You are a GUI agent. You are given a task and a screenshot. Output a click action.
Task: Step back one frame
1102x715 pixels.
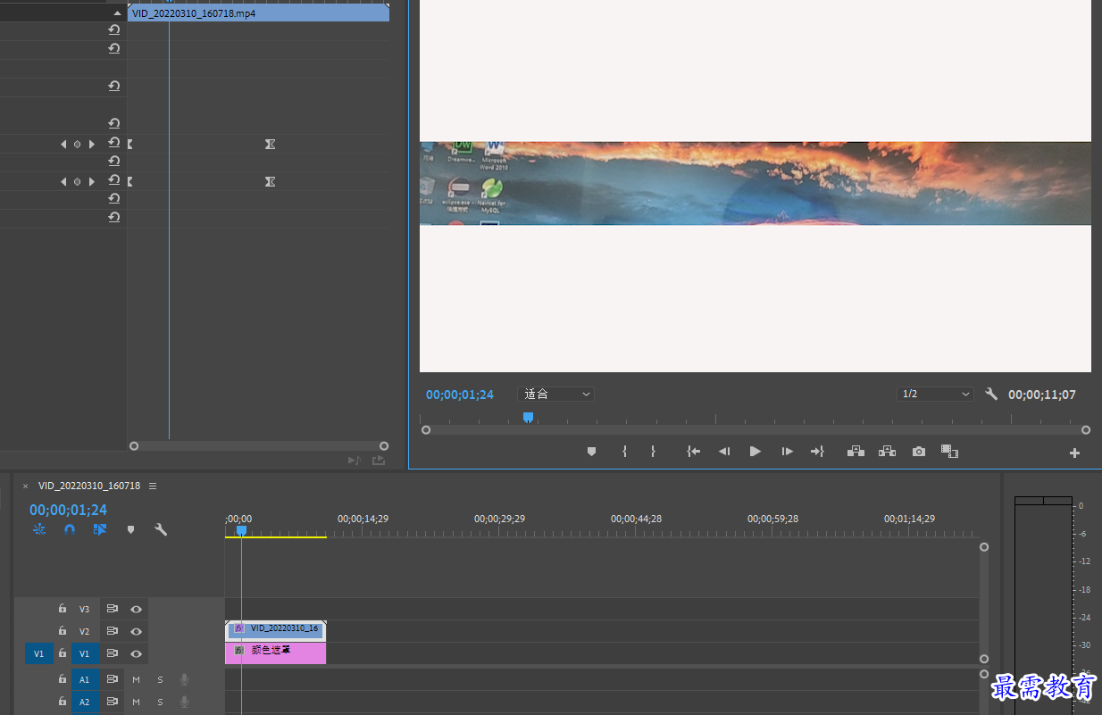[x=724, y=452]
